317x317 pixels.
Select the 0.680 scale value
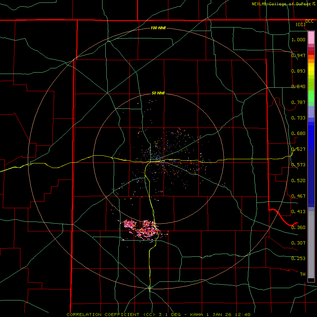[298, 133]
